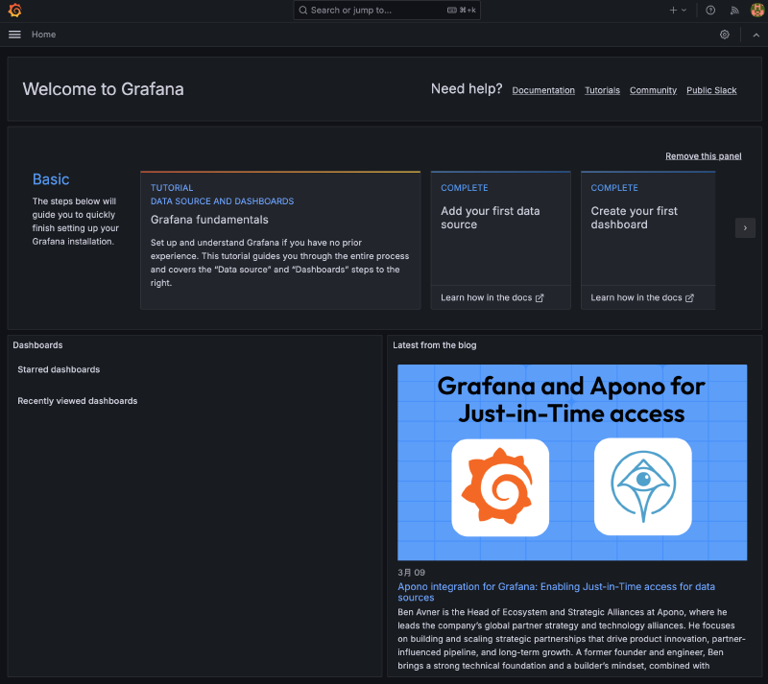Screen dimensions: 768x684
Task: Open the help question mark menu
Action: pos(710,11)
